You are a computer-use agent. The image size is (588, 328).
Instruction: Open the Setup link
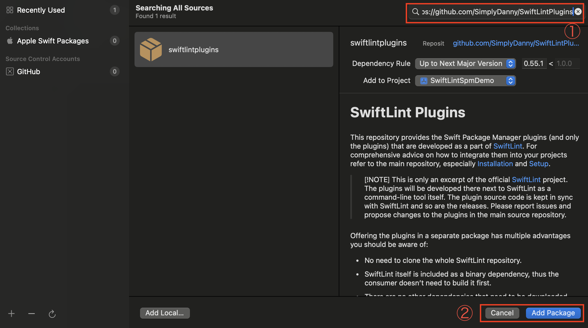click(x=539, y=164)
